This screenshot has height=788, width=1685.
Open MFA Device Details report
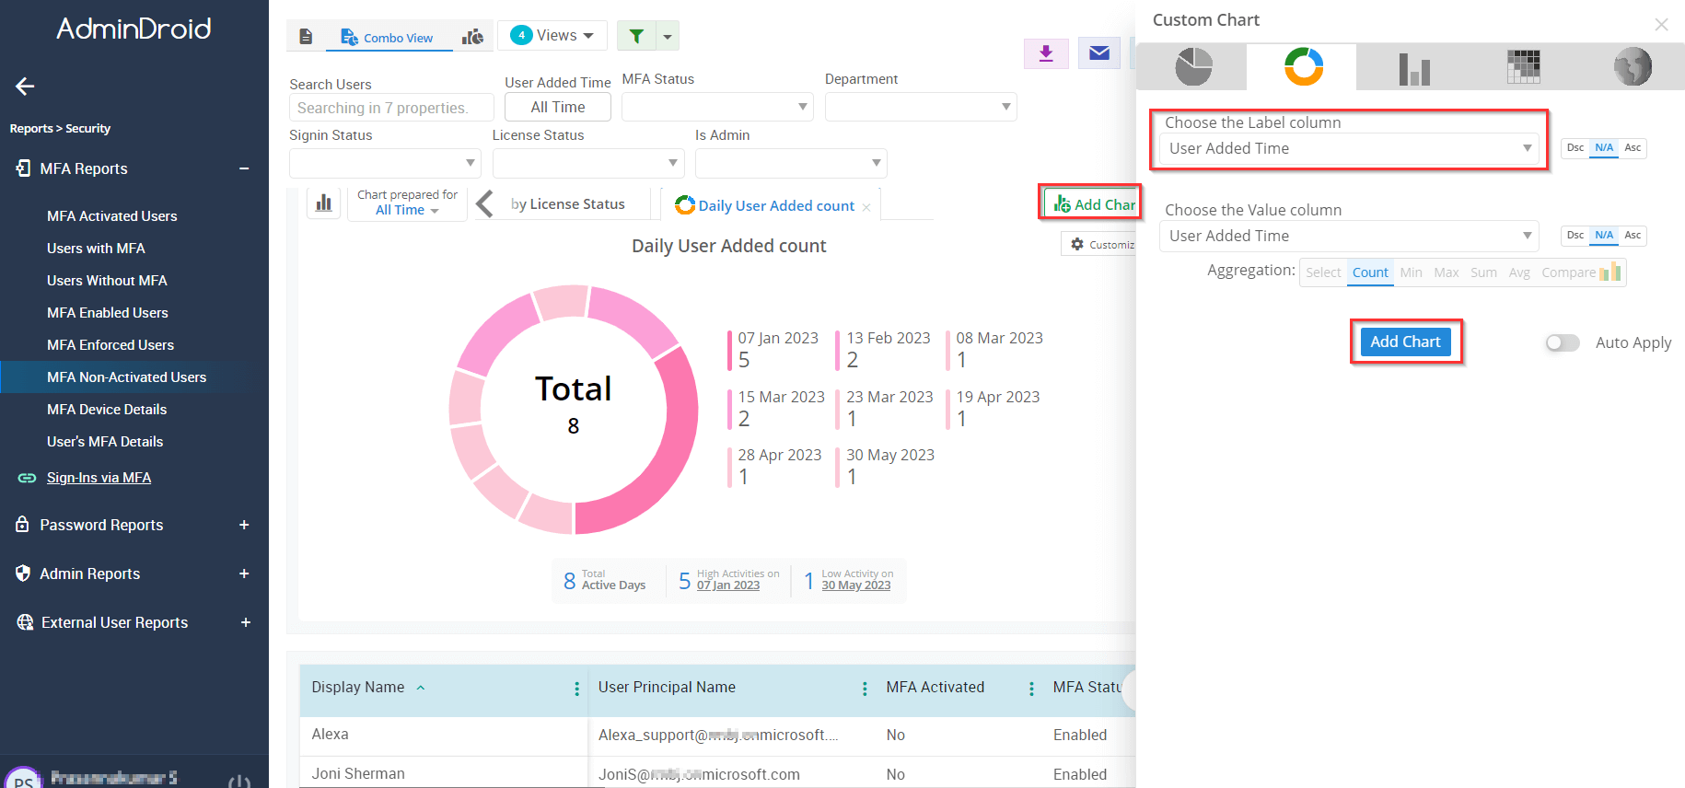point(107,410)
